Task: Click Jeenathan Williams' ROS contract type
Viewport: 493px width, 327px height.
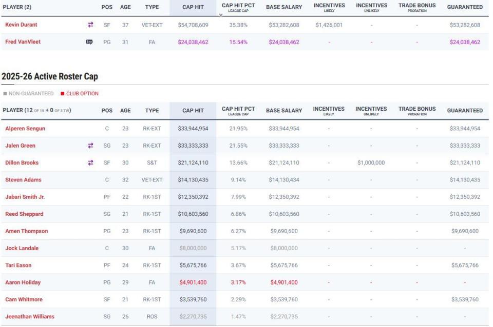Action: coord(152,317)
